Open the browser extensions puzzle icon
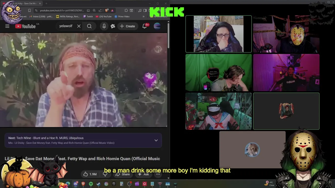The width and height of the screenshot is (335, 188). [x=126, y=10]
